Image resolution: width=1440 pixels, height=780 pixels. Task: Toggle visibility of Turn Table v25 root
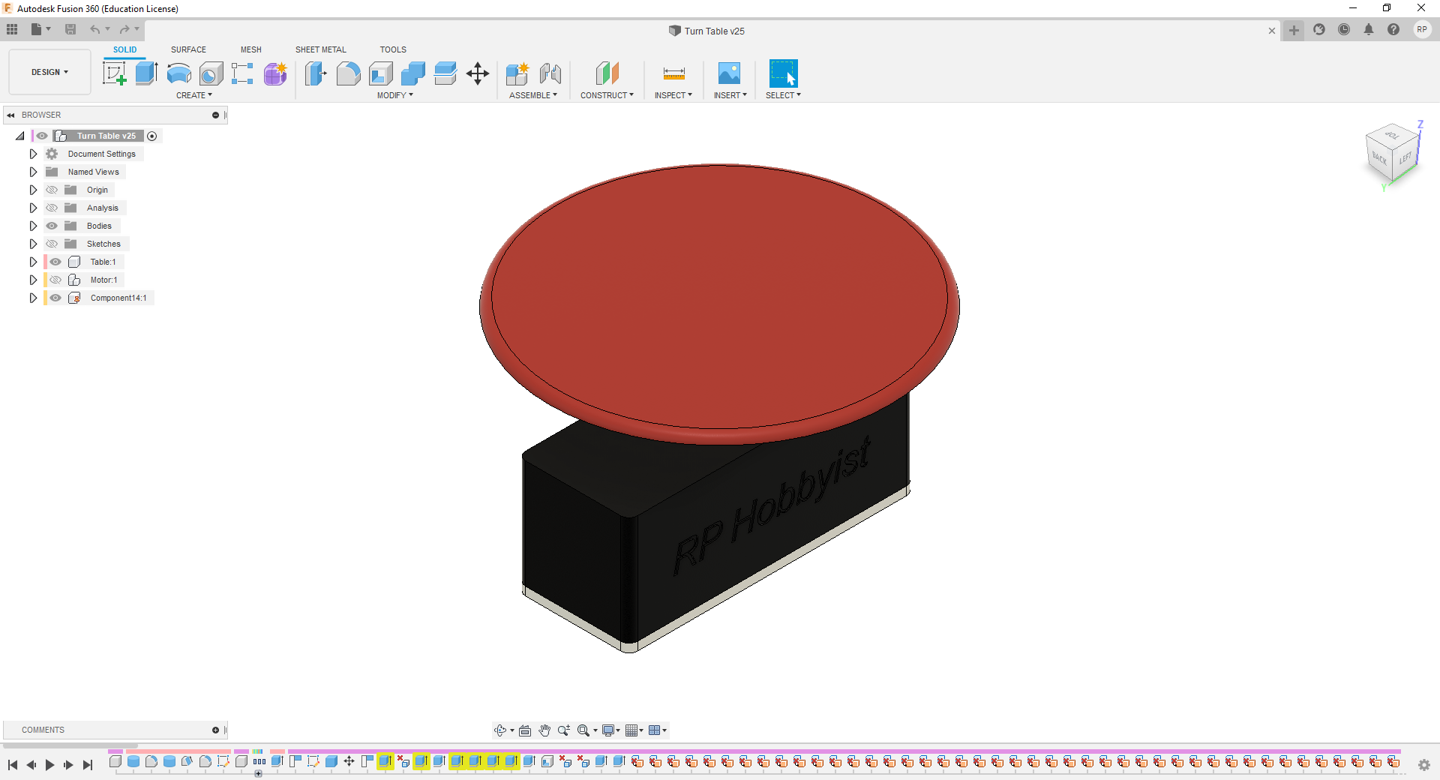pos(42,136)
